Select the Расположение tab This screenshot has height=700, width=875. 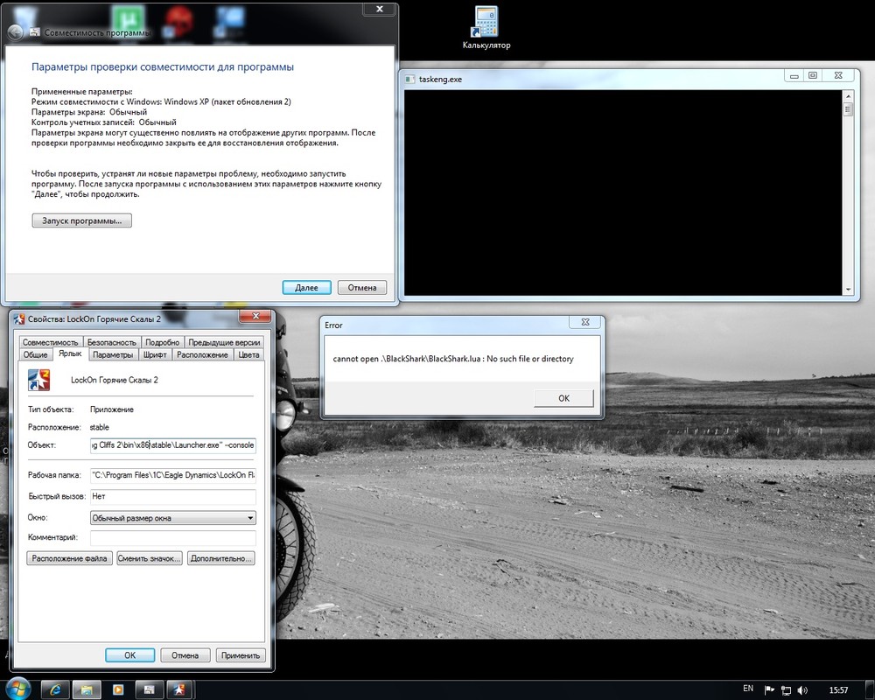(202, 354)
